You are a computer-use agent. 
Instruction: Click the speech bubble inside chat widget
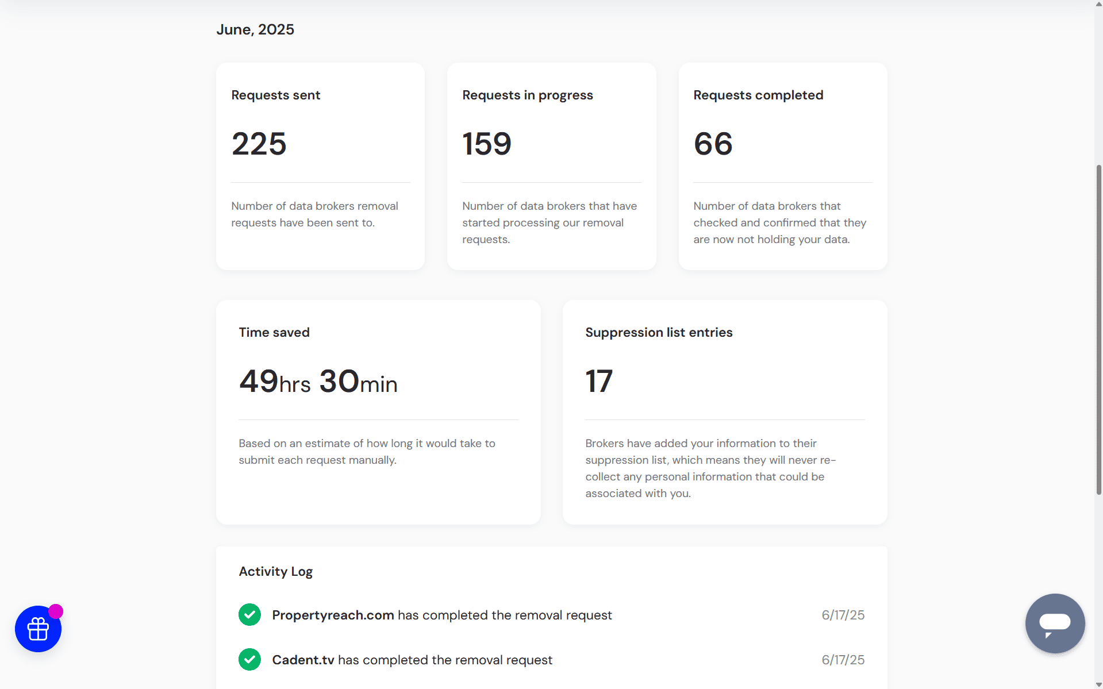click(x=1055, y=622)
